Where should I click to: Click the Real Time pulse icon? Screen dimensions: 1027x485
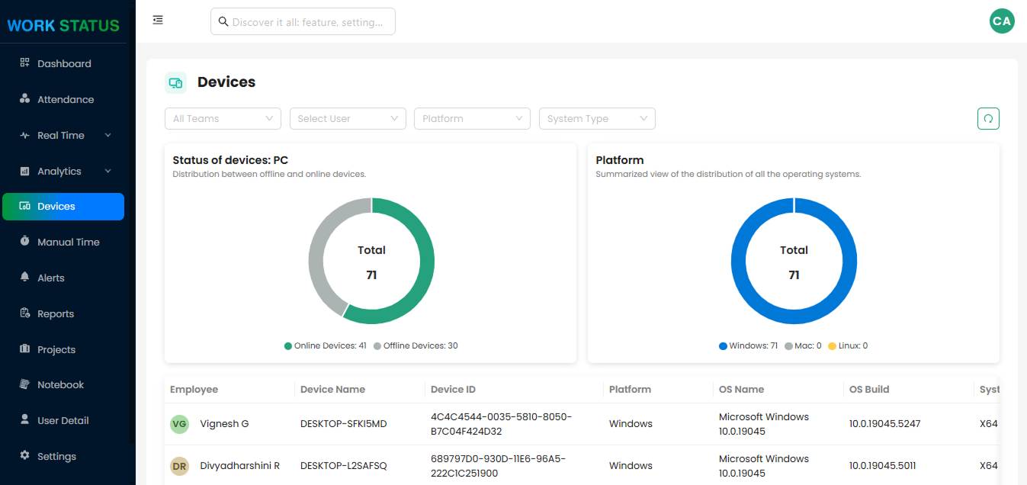[24, 135]
